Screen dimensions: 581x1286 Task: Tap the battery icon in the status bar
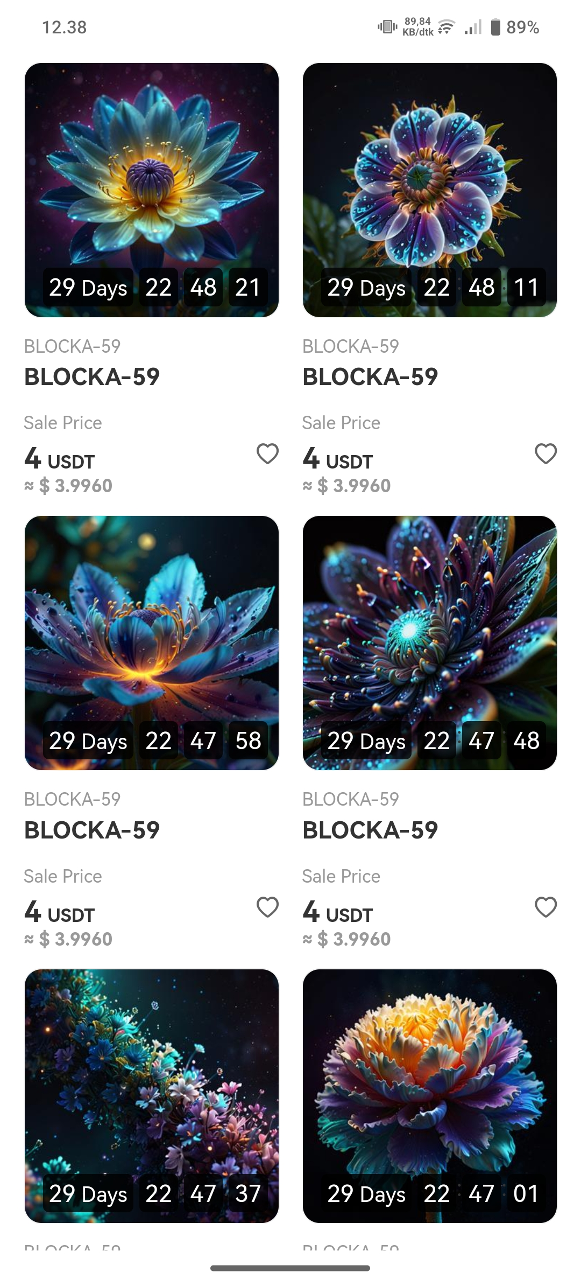(495, 27)
